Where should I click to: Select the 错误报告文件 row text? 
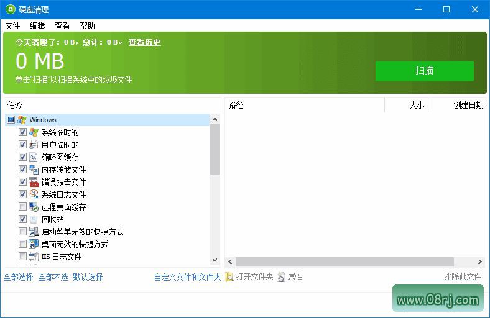click(64, 182)
